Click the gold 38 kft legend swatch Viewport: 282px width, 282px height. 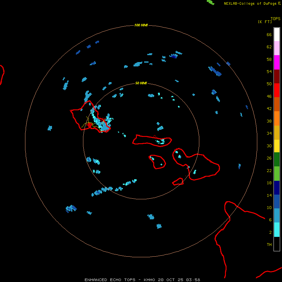click(277, 133)
